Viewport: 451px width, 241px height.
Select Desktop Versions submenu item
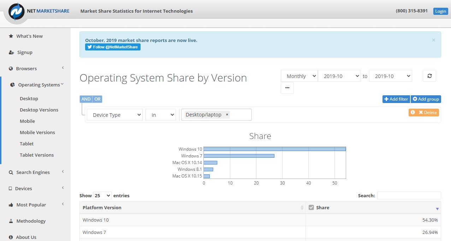pos(39,110)
